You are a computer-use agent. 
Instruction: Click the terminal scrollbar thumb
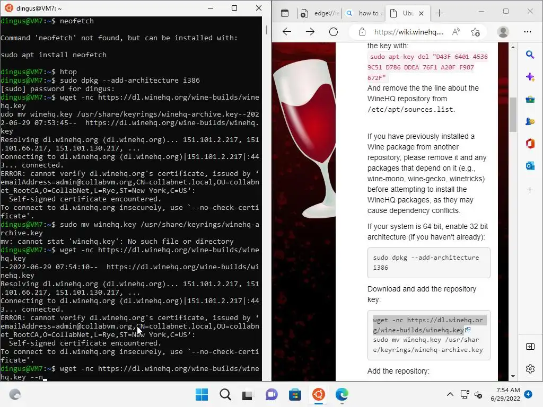(x=267, y=30)
